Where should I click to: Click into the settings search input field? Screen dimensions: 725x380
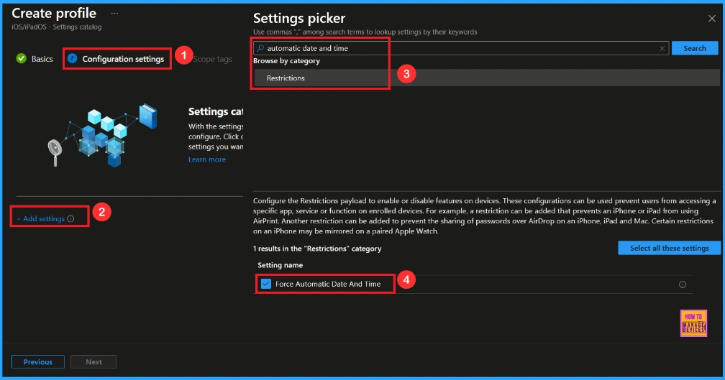click(460, 48)
